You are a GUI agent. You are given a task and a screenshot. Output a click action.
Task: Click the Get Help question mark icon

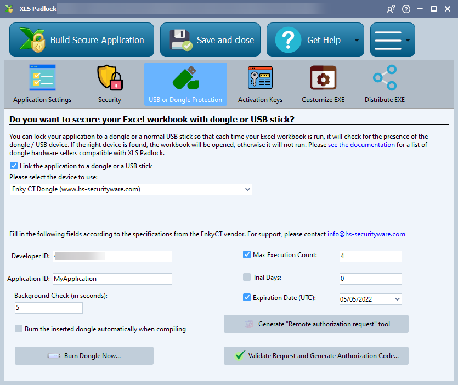(288, 40)
